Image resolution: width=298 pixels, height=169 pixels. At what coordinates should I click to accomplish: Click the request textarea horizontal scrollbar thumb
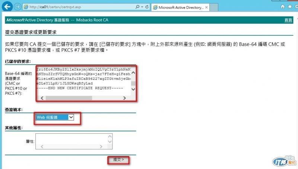[x=69, y=98]
